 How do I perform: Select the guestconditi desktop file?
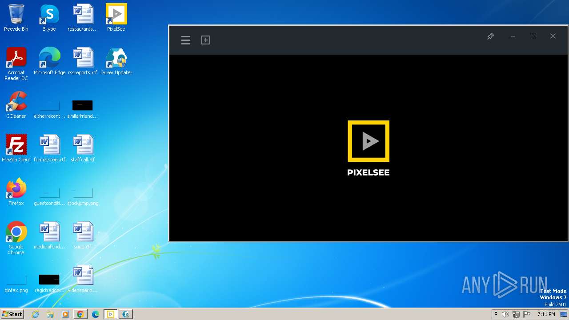click(x=49, y=196)
